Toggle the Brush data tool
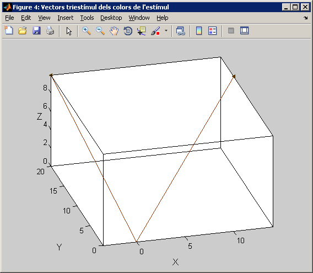Viewport: 313px width, 273px height. click(x=155, y=31)
